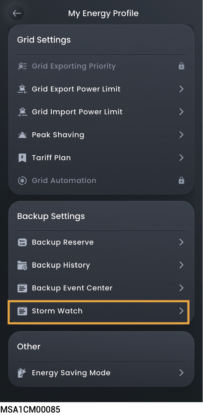Tap the Backup History folder icon

tap(22, 265)
